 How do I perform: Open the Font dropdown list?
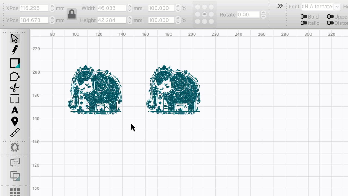click(337, 7)
